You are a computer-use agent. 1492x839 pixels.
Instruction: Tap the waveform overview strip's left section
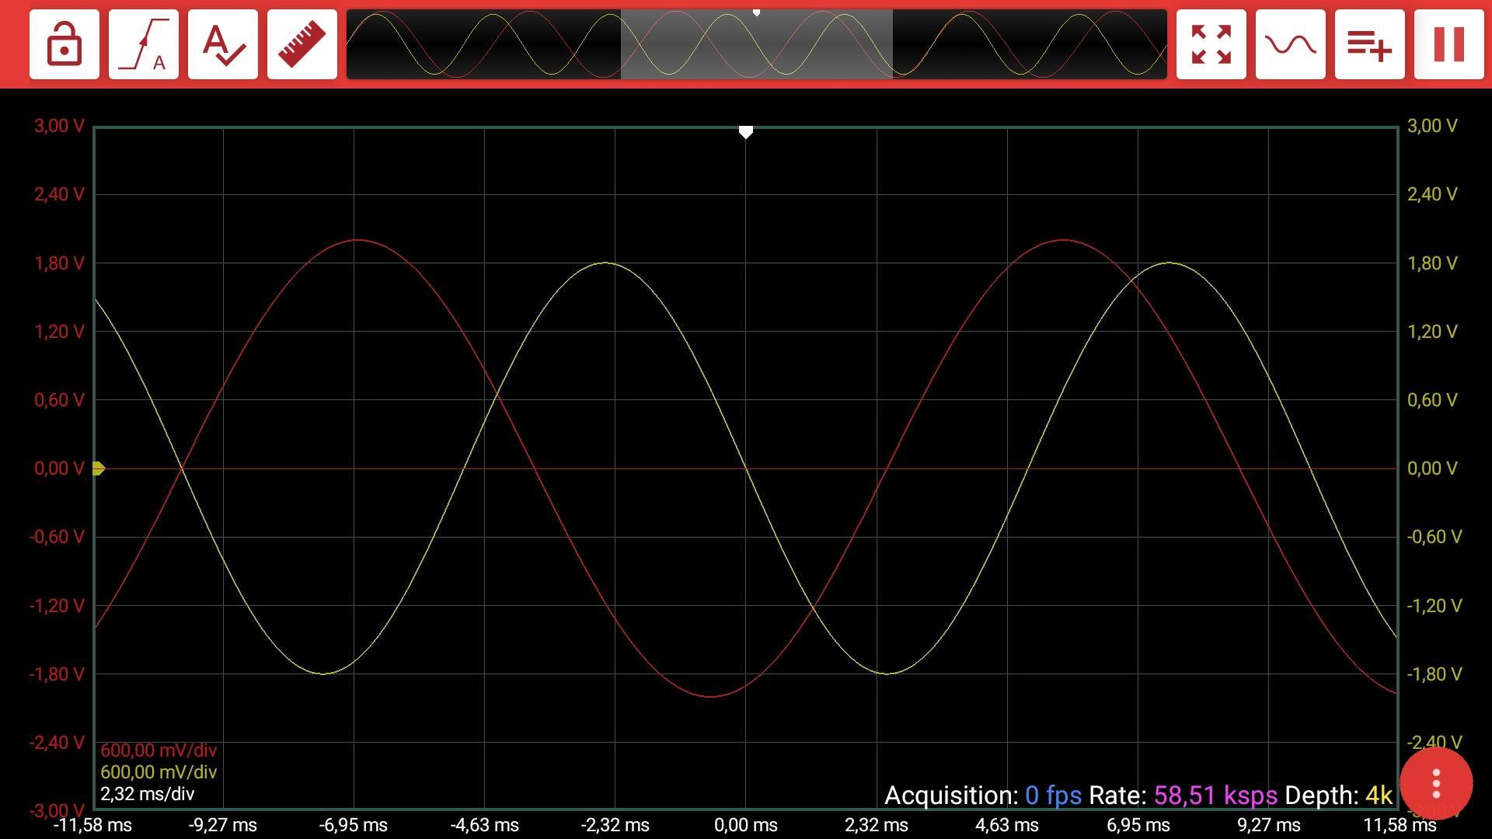pos(483,44)
